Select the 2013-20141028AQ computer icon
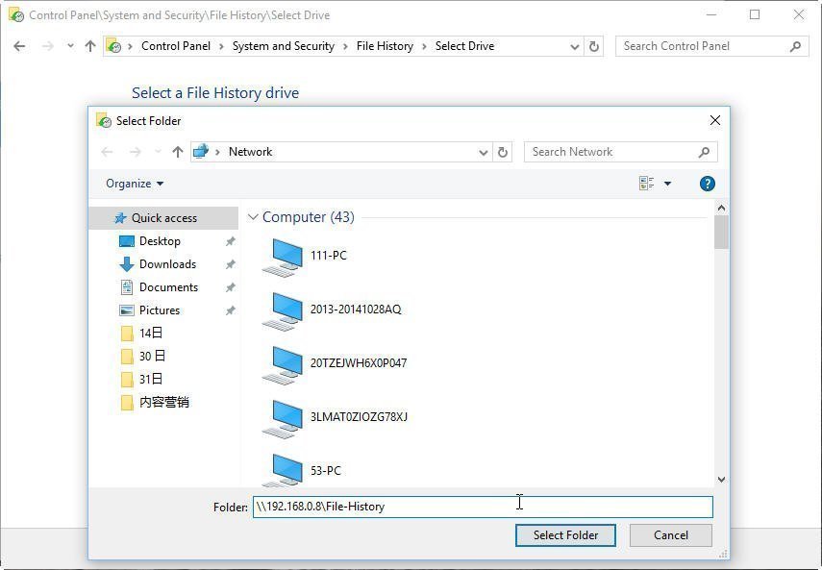 point(285,310)
